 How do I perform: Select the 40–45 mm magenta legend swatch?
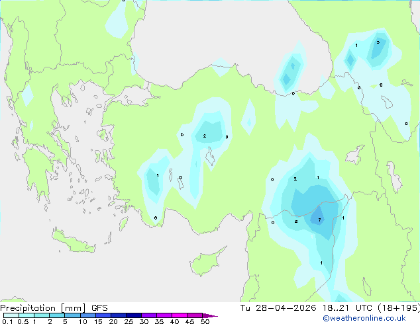[x=180, y=315]
